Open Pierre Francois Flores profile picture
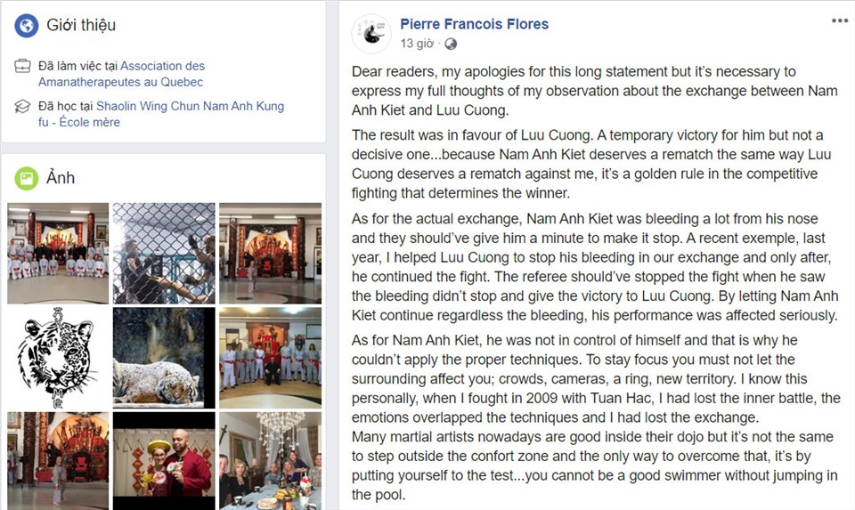The image size is (855, 510). [371, 34]
